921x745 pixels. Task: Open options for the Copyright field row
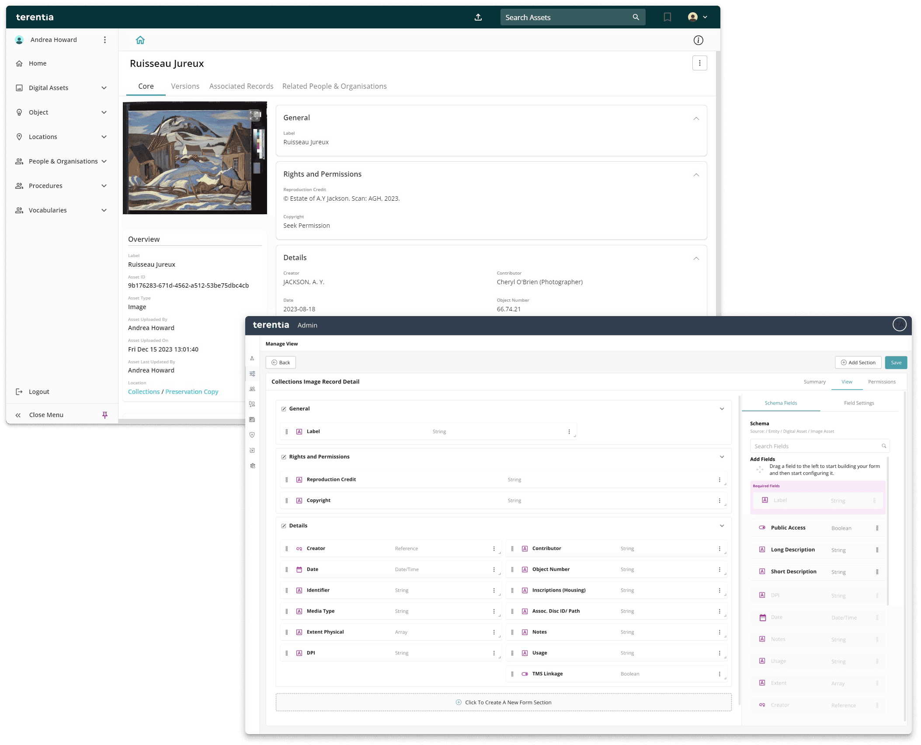click(719, 501)
